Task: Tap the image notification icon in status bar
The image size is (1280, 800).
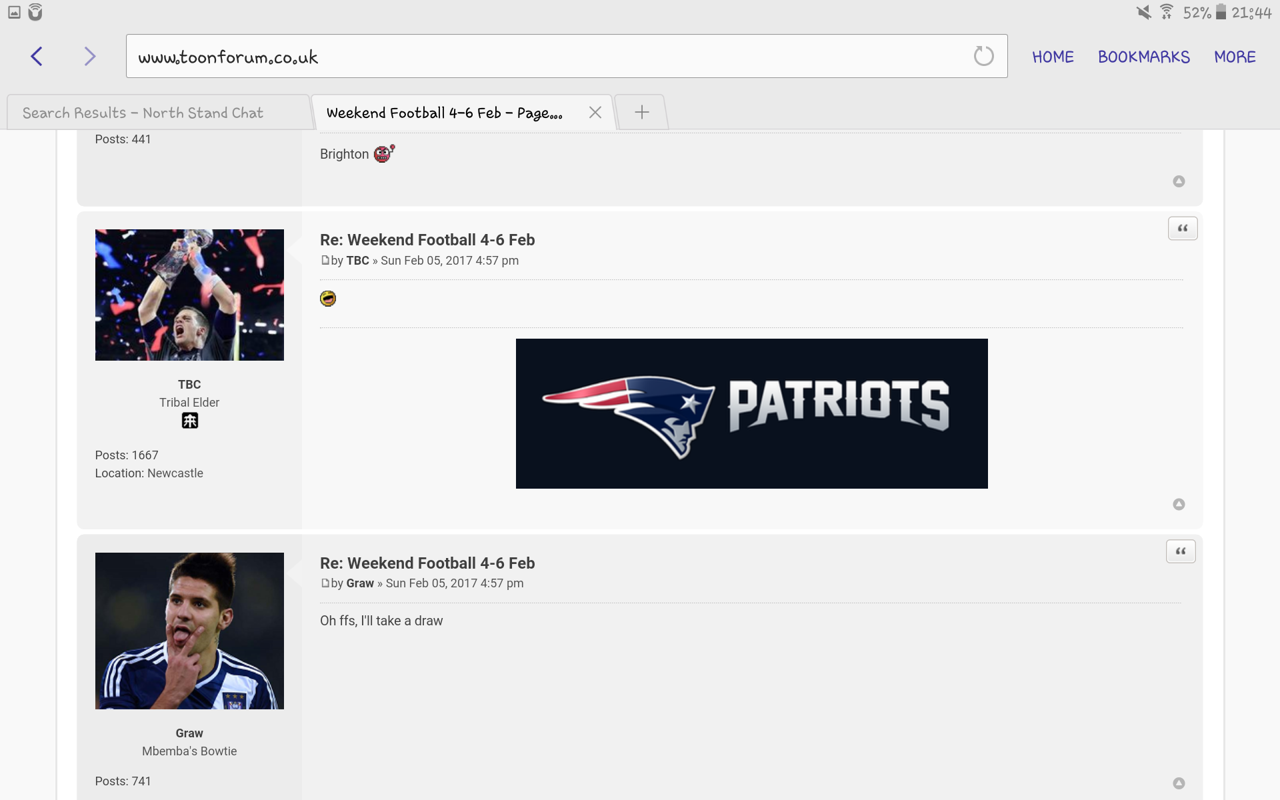Action: [x=14, y=12]
